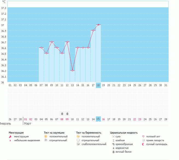
Task: Click the 37 temperature axis label
Action: pos(3,25)
